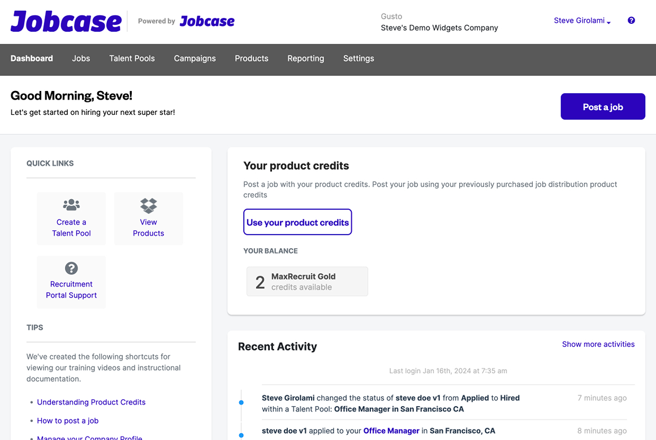Click the Create a Talent Pool people icon
Image resolution: width=656 pixels, height=440 pixels.
pyautogui.click(x=71, y=205)
